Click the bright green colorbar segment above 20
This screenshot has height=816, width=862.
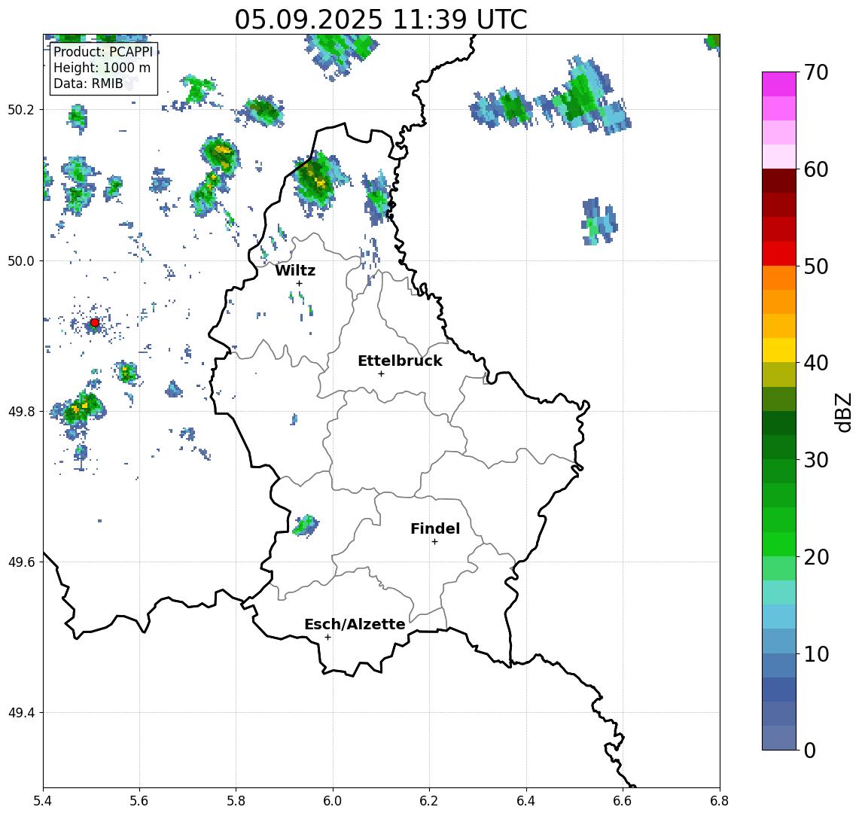[779, 543]
